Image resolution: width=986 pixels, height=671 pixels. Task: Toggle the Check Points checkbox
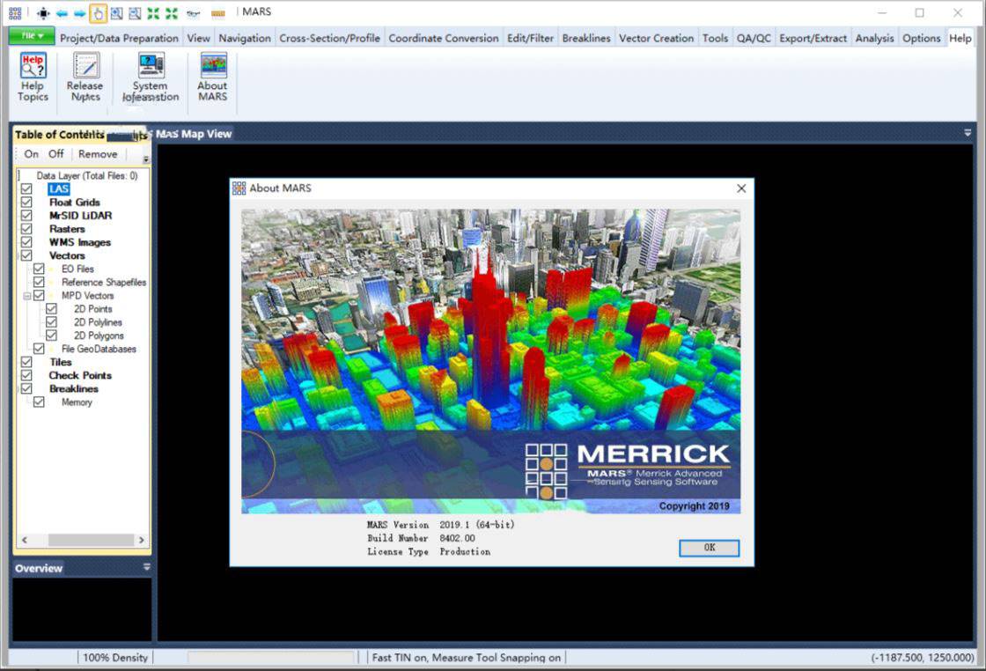click(26, 375)
